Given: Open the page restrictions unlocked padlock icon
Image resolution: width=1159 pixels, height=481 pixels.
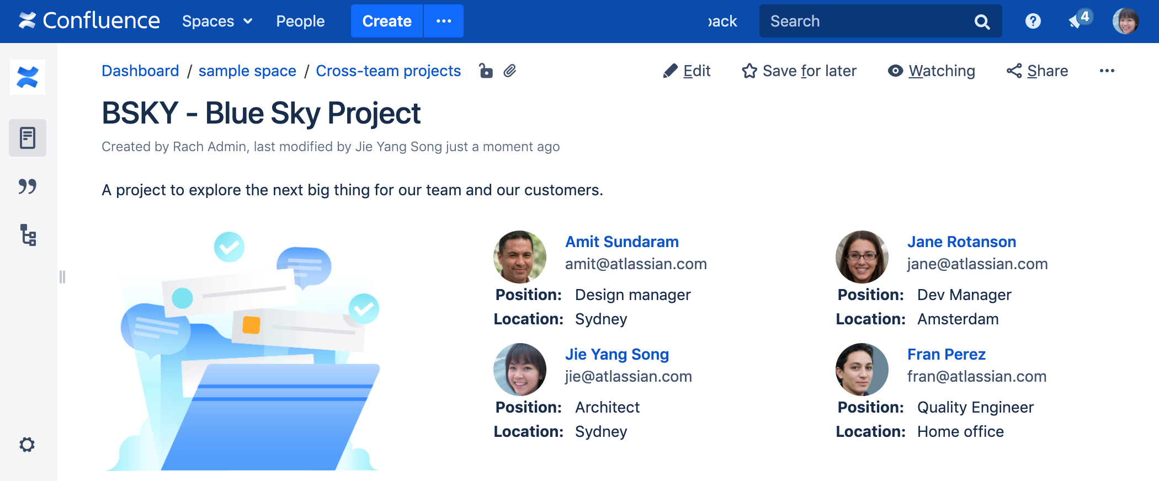Looking at the screenshot, I should pos(486,71).
